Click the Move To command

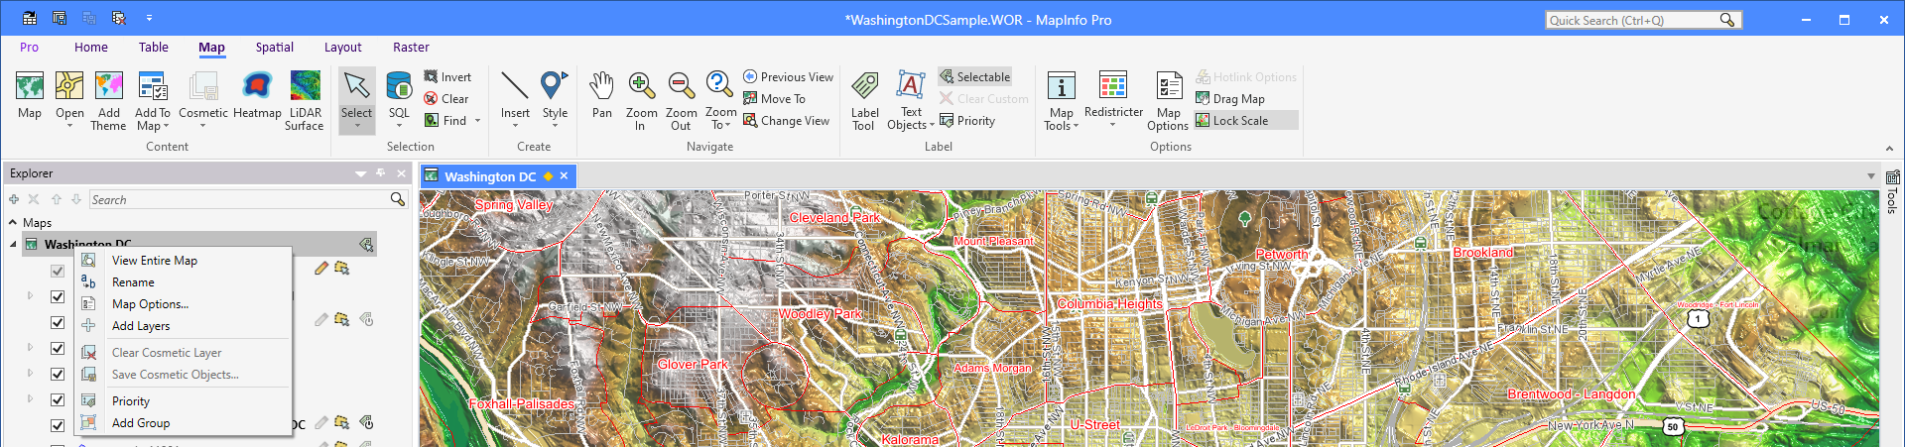click(x=774, y=99)
